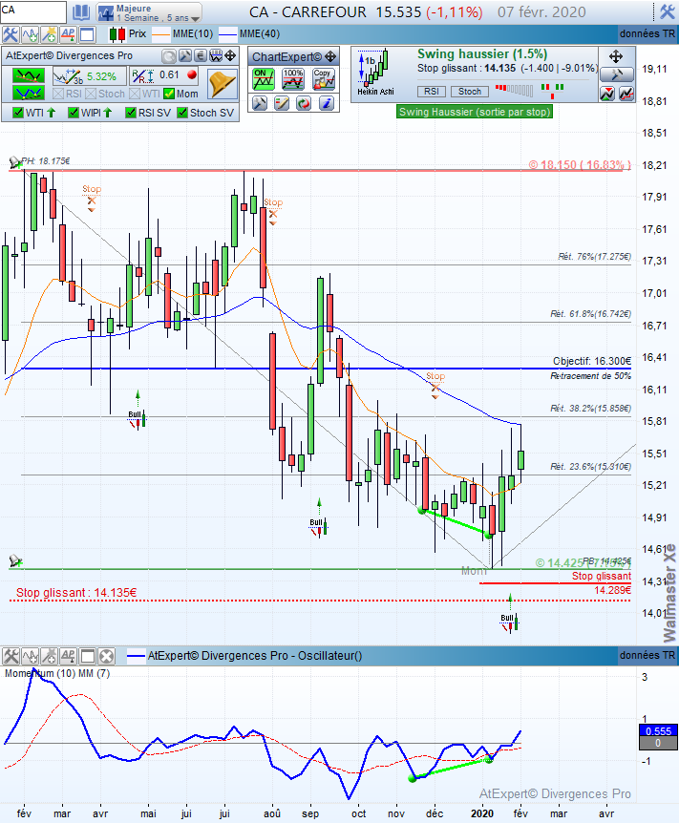The height and width of the screenshot is (823, 679).
Task: Click the risk/reward ratio R/R icon
Action: 141,76
